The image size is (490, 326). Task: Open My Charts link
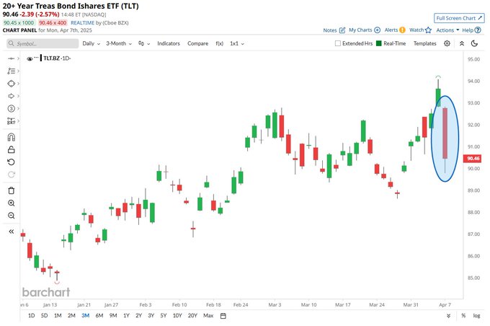pos(365,30)
